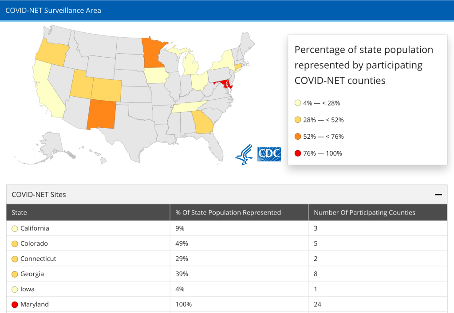Image resolution: width=454 pixels, height=313 pixels.
Task: Click the CDC logo on the map
Action: pyautogui.click(x=269, y=153)
